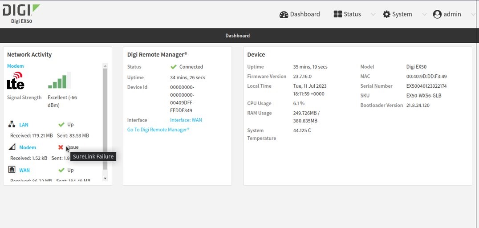Image resolution: width=479 pixels, height=228 pixels.
Task: Open the System menu
Action: [x=398, y=14]
